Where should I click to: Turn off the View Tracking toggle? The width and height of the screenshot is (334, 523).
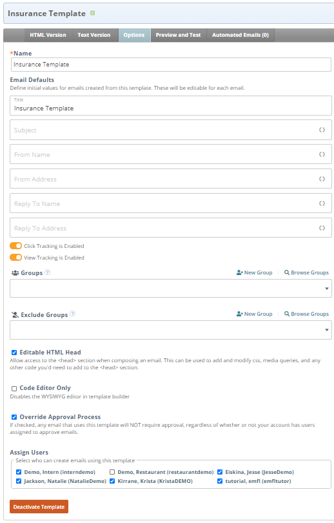tap(15, 258)
